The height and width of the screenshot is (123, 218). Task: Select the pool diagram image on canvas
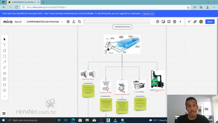point(122,44)
